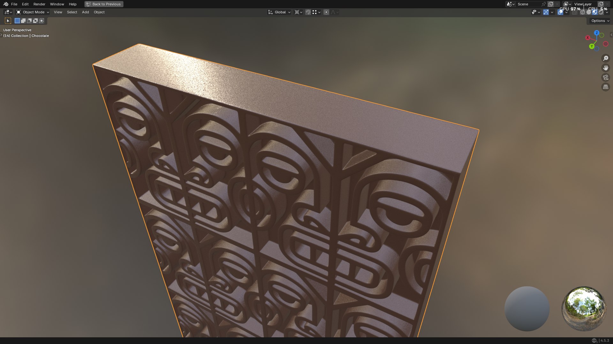613x344 pixels.
Task: Open the snapping options dropdown
Action: coord(316,12)
